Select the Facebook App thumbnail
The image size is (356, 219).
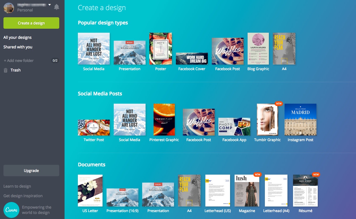point(234,127)
